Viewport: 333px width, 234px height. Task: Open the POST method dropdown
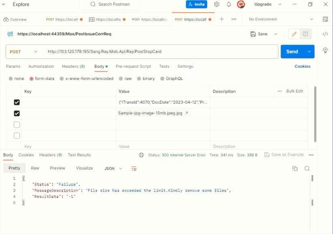[x=24, y=52]
